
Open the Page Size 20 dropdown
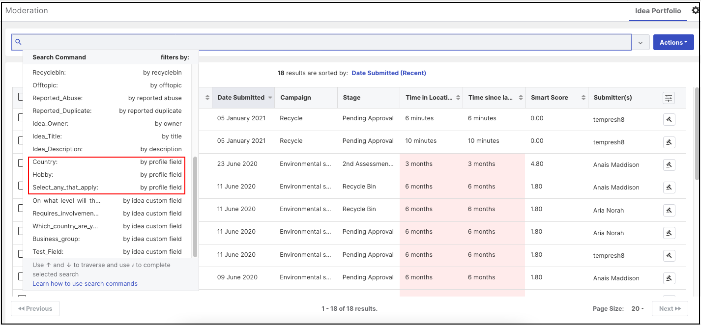638,309
